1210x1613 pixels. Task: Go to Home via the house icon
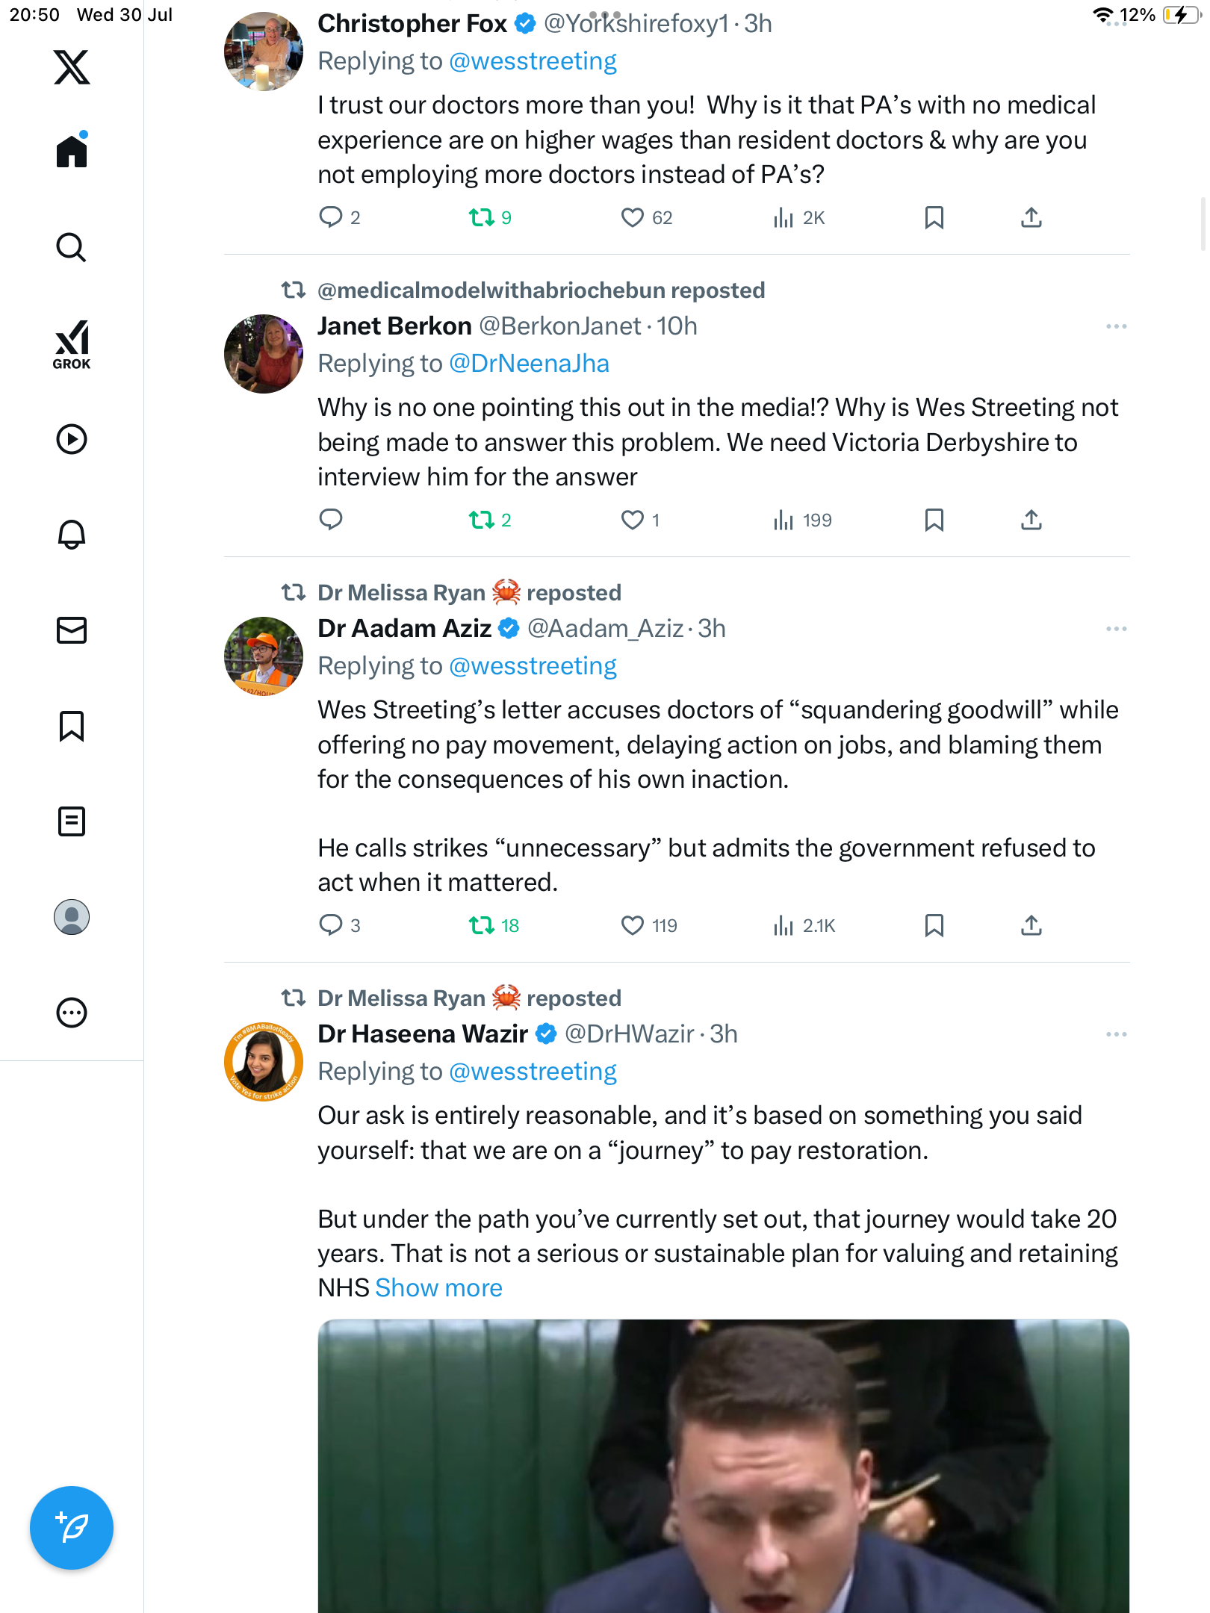[72, 150]
